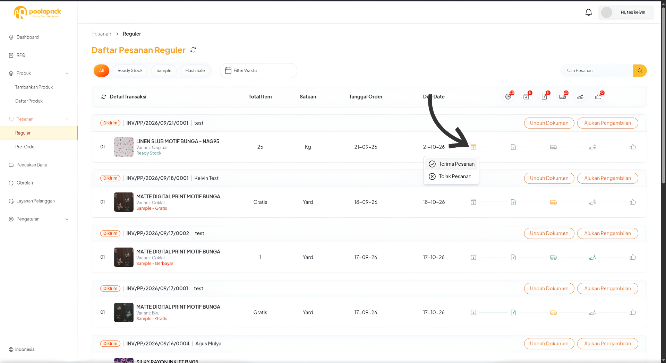Select Terima Pesanan from popup menu

coord(451,164)
